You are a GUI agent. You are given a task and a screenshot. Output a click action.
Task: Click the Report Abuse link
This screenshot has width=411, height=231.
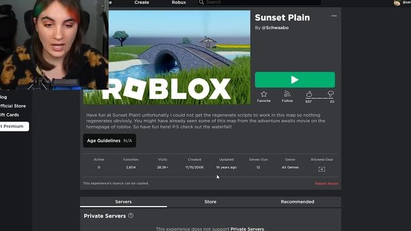click(326, 184)
